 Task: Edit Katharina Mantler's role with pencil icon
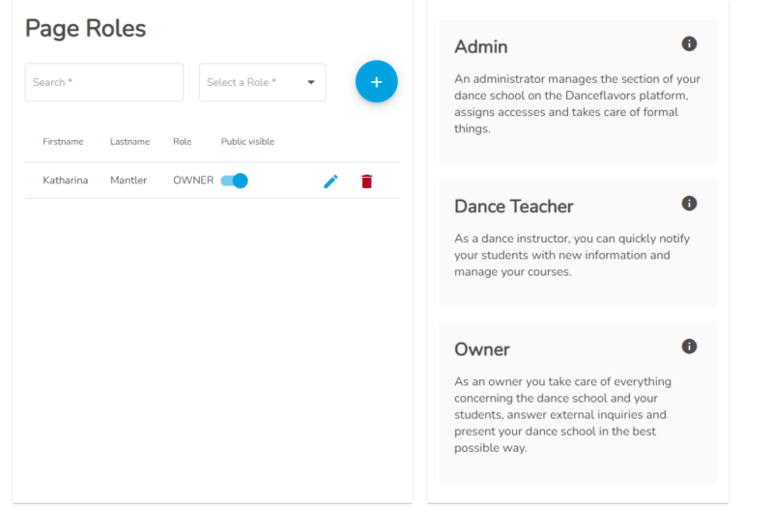(x=330, y=181)
